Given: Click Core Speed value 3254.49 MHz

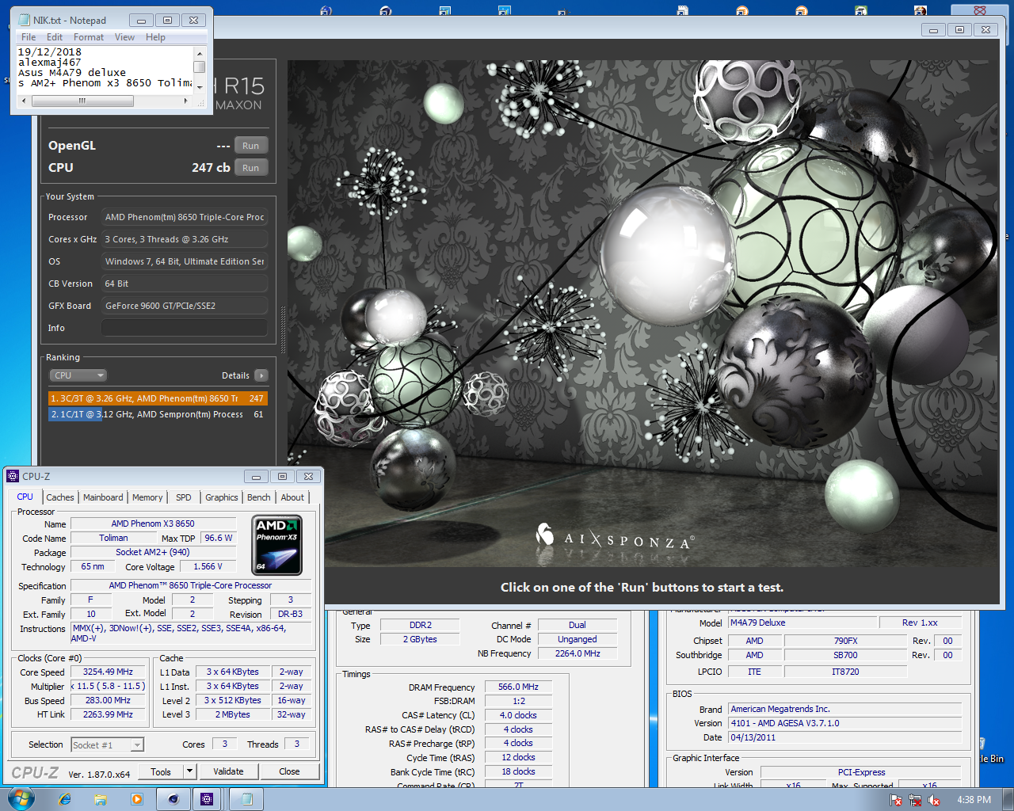Looking at the screenshot, I should click(x=108, y=672).
